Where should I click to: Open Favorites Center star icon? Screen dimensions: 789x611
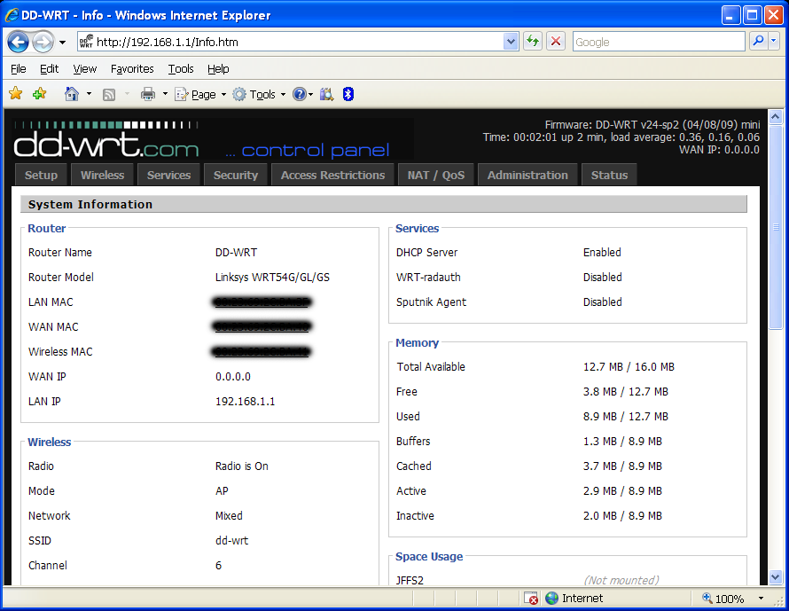(x=16, y=94)
